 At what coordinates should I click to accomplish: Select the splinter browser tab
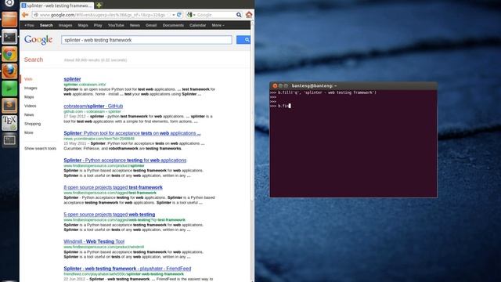pyautogui.click(x=57, y=5)
